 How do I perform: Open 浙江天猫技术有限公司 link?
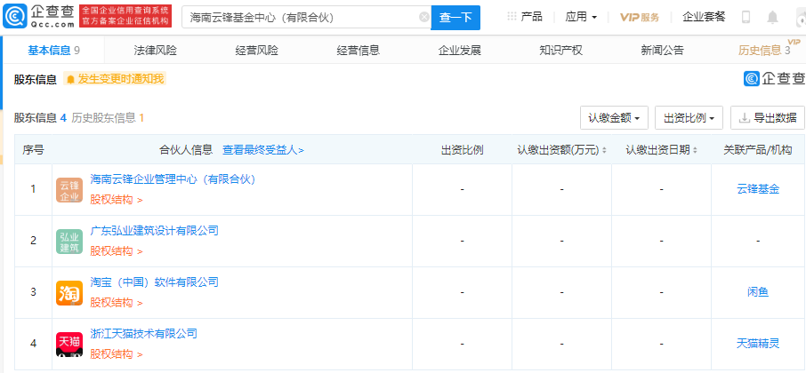pos(143,334)
